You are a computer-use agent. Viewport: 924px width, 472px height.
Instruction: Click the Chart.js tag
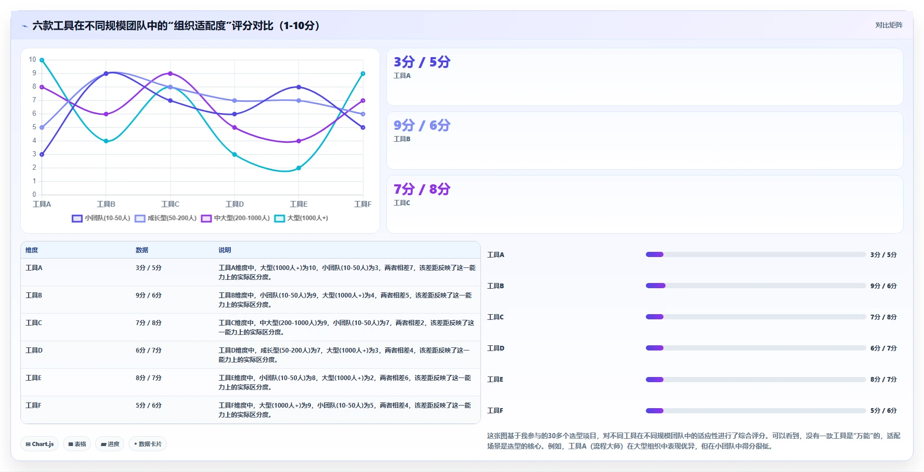[x=40, y=444]
